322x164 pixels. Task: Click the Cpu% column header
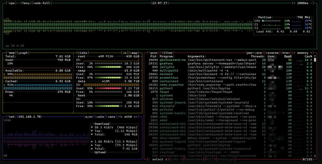[308, 56]
